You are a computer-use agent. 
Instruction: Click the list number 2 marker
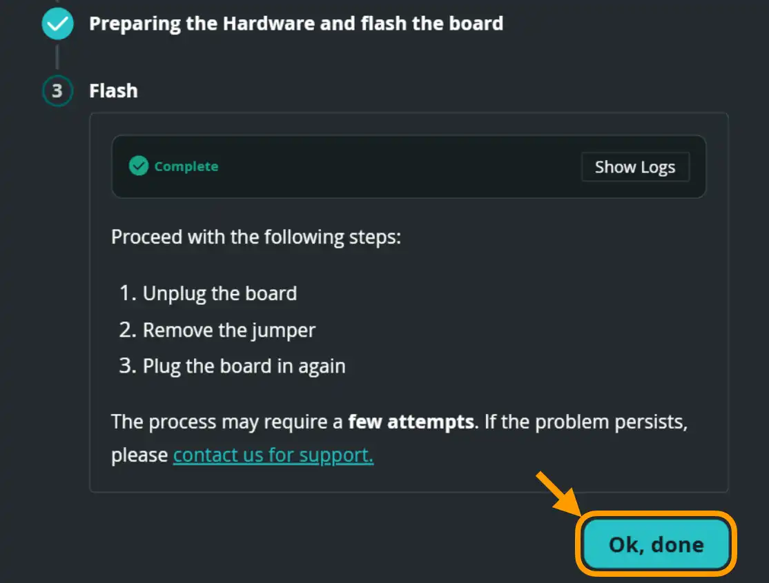click(x=128, y=330)
